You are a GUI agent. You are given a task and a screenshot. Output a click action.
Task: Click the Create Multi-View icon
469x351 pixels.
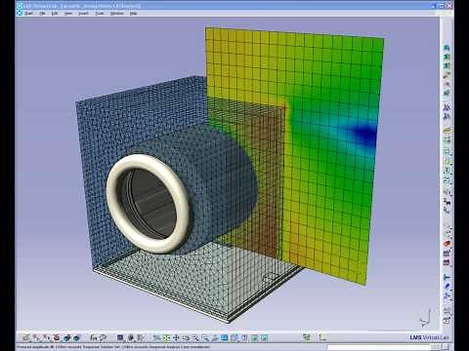(x=224, y=337)
